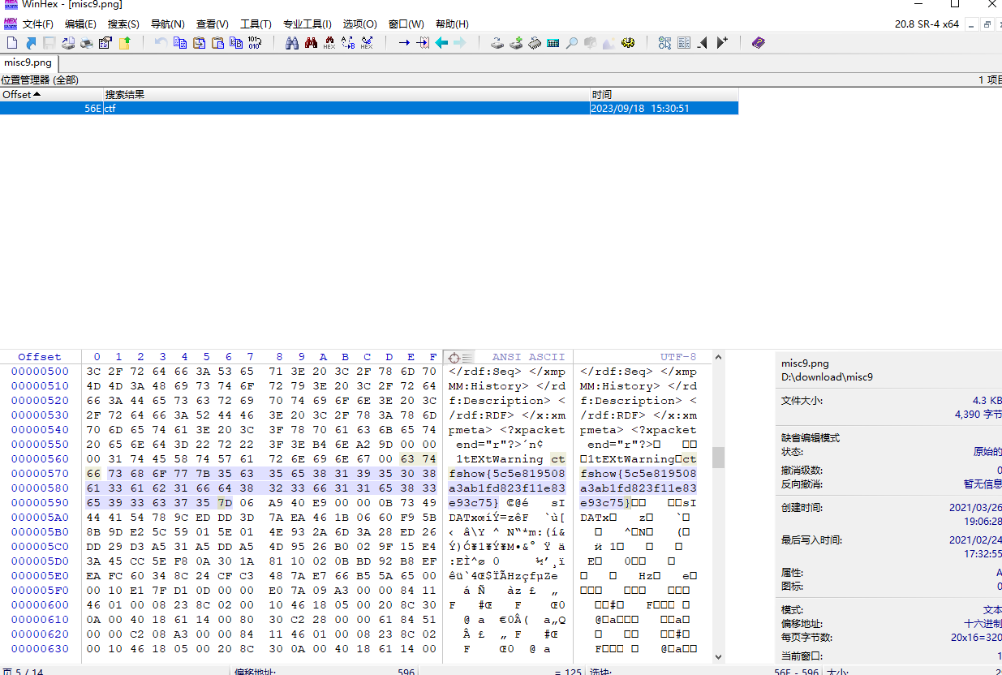The height and width of the screenshot is (675, 1002).
Task: Open the 文件(F) menu
Action: tap(37, 24)
